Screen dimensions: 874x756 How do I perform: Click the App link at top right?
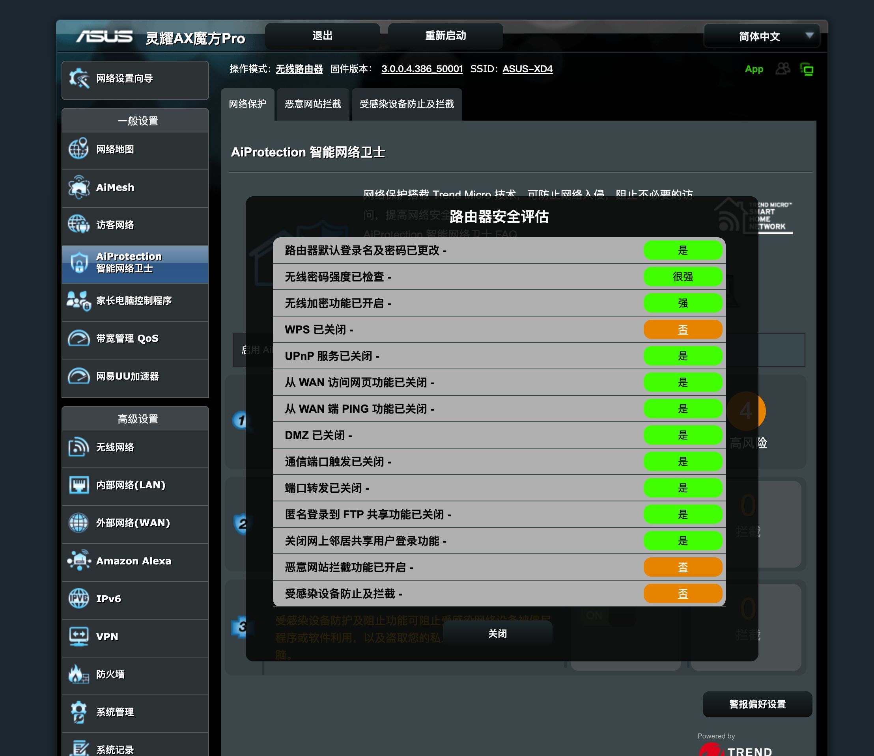coord(754,69)
